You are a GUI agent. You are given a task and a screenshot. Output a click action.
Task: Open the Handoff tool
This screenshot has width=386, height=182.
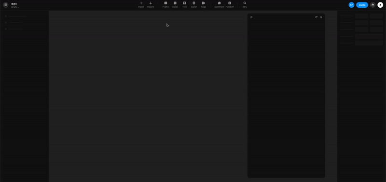[230, 5]
